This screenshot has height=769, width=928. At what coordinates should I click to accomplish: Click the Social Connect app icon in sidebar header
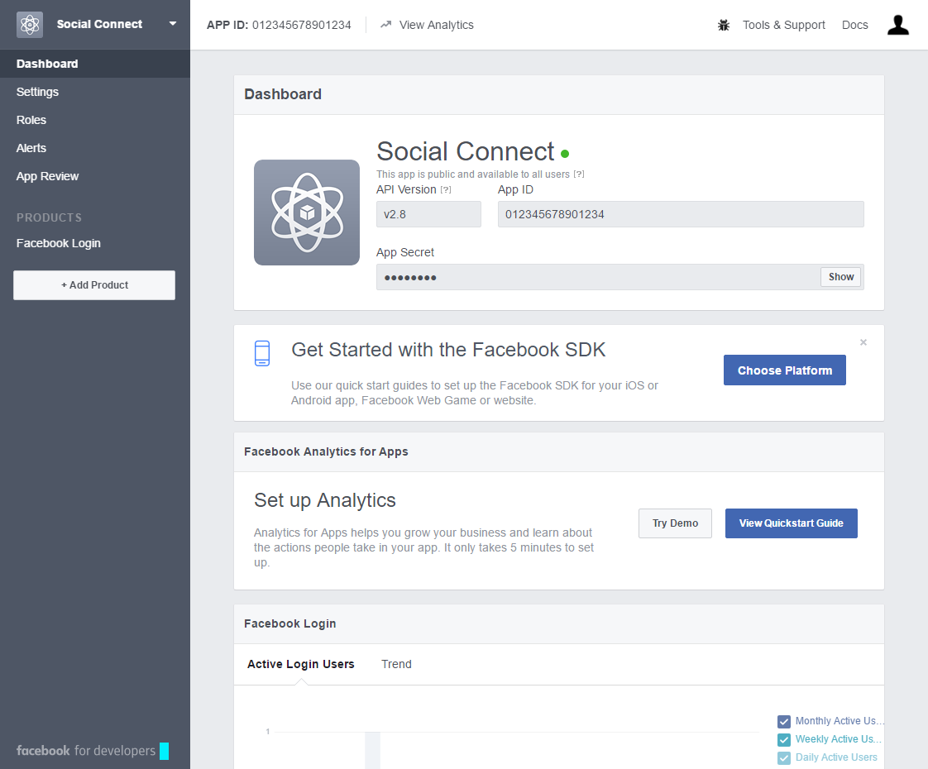click(30, 25)
